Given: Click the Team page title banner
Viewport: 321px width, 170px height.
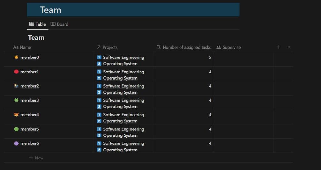Looking at the screenshot, I should 133,10.
